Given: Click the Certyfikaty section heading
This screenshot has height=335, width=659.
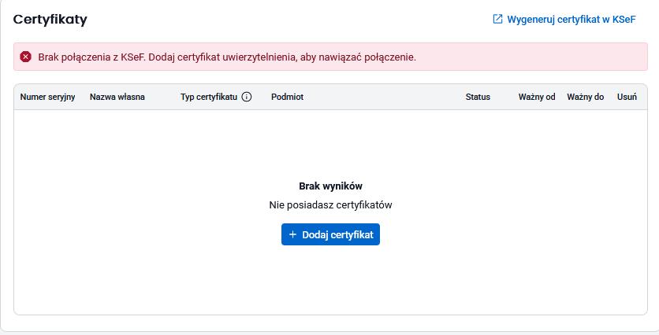Looking at the screenshot, I should [x=50, y=20].
